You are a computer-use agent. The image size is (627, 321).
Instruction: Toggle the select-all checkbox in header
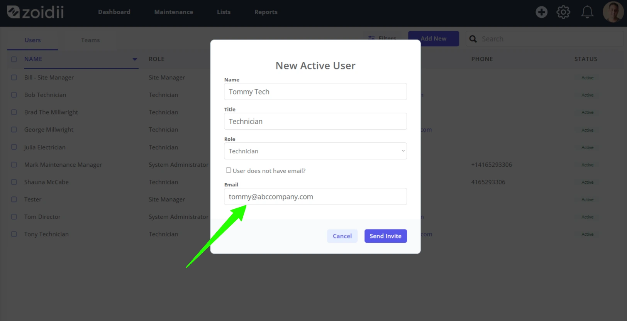tap(14, 59)
